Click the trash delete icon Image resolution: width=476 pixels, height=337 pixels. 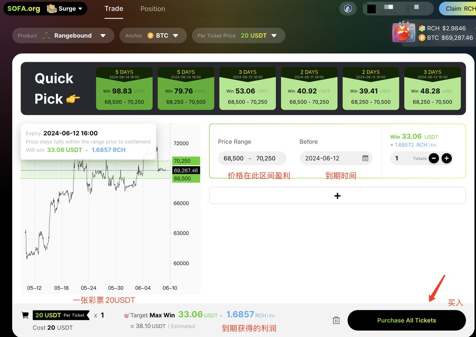point(336,320)
